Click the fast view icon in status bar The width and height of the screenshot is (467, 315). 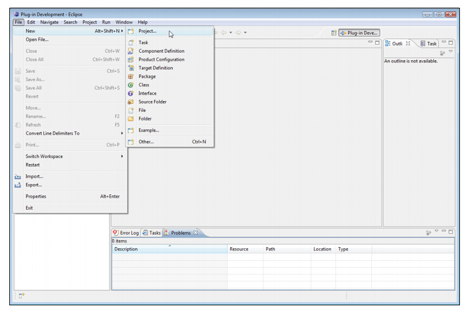(21, 295)
